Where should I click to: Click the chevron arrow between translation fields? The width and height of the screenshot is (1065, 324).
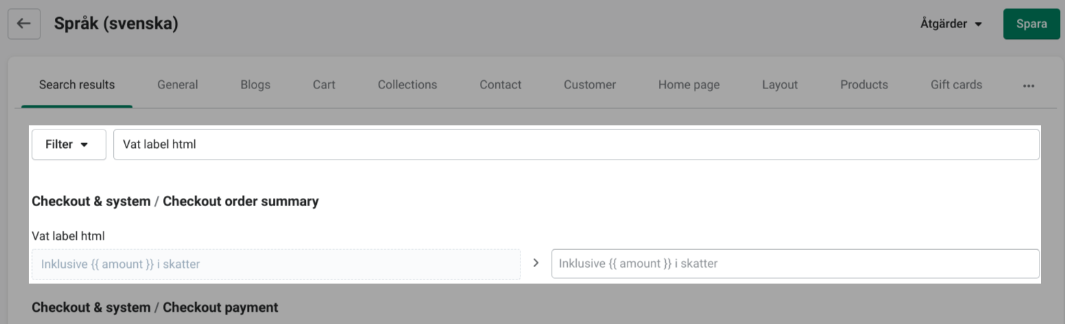pyautogui.click(x=536, y=263)
